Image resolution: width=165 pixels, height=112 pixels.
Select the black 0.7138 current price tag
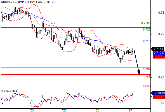(x=158, y=49)
